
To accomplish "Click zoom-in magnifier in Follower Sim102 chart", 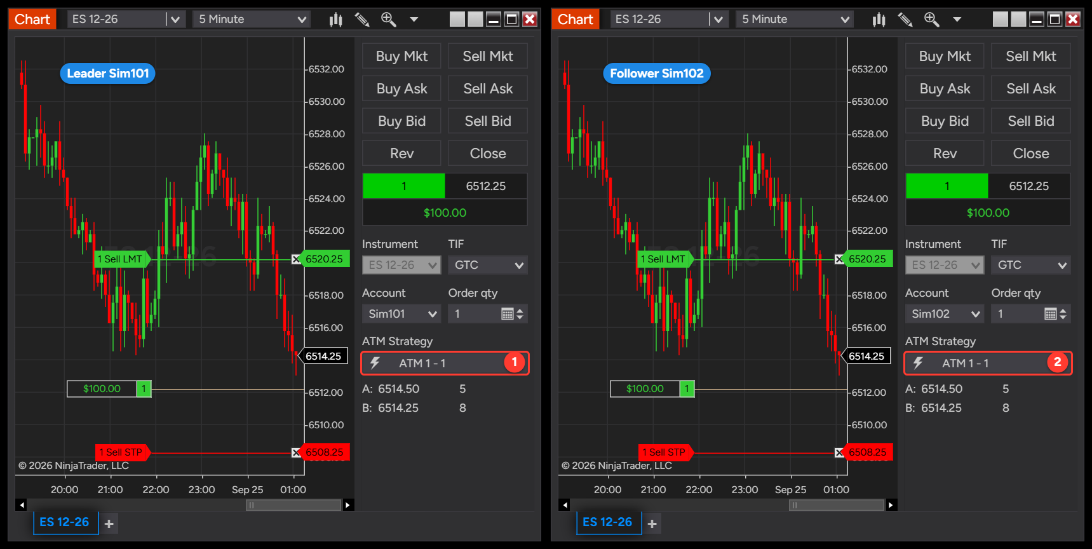I will point(931,20).
